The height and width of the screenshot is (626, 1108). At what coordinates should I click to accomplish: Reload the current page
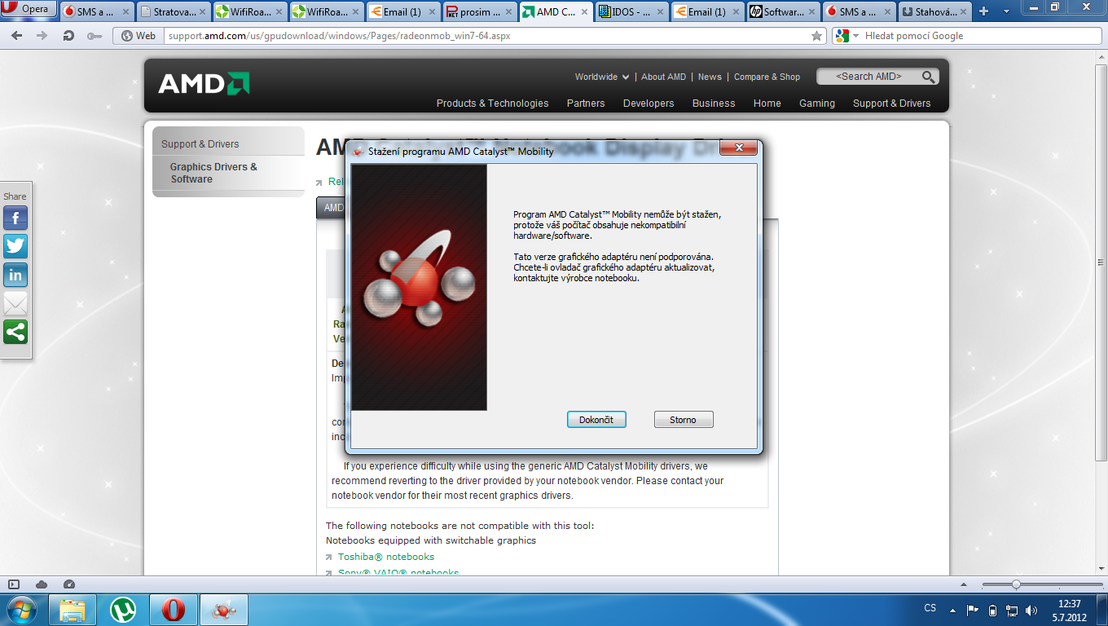tap(68, 36)
